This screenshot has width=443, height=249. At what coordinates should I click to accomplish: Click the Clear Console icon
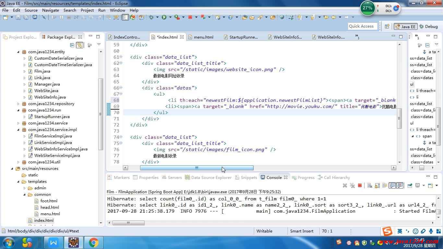[x=369, y=185]
